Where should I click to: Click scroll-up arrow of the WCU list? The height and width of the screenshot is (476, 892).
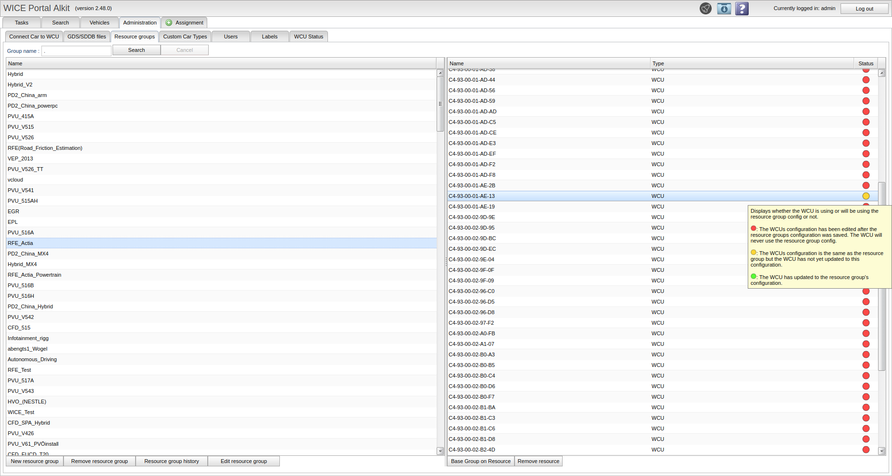click(x=881, y=73)
